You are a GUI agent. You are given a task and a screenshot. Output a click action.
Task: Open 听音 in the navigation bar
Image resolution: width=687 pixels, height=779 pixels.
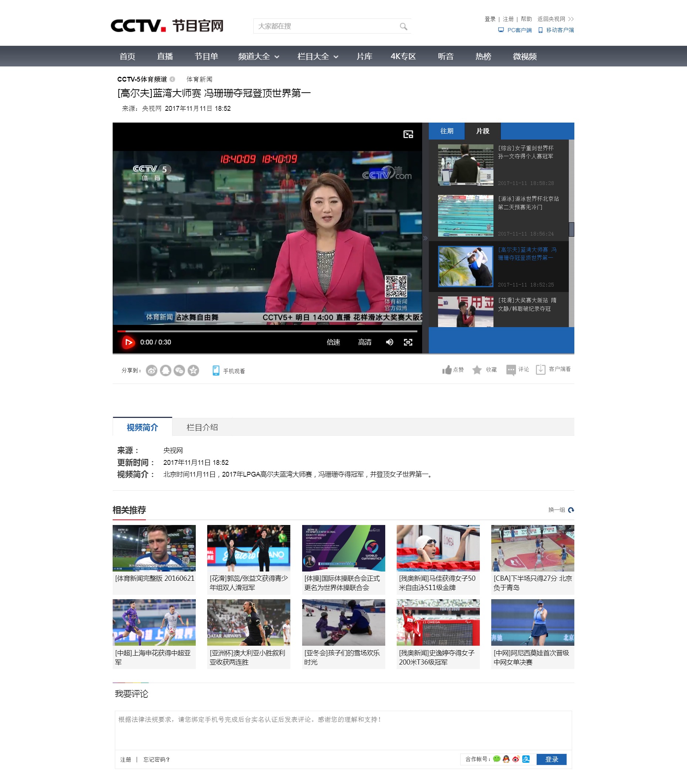446,56
